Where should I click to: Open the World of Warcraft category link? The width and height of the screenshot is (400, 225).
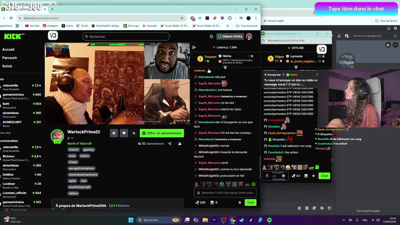[x=79, y=144]
